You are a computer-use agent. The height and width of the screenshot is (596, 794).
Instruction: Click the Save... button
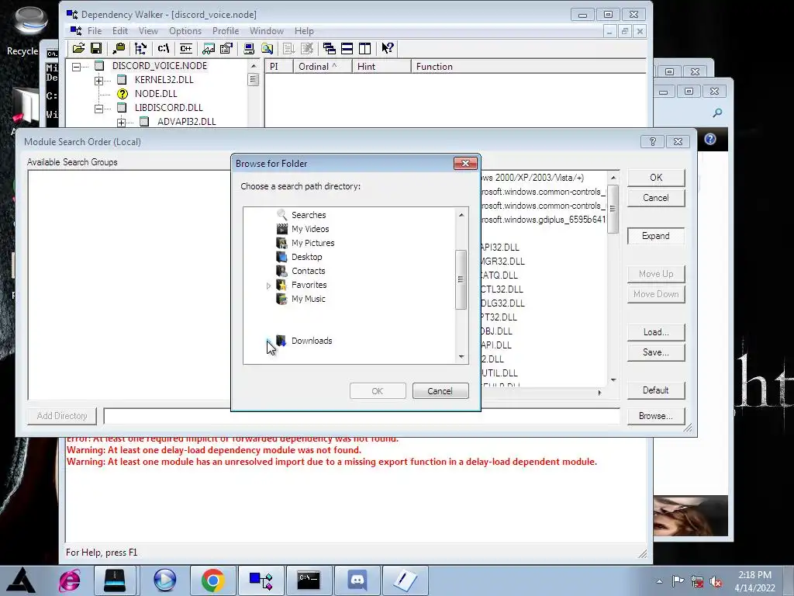(656, 352)
